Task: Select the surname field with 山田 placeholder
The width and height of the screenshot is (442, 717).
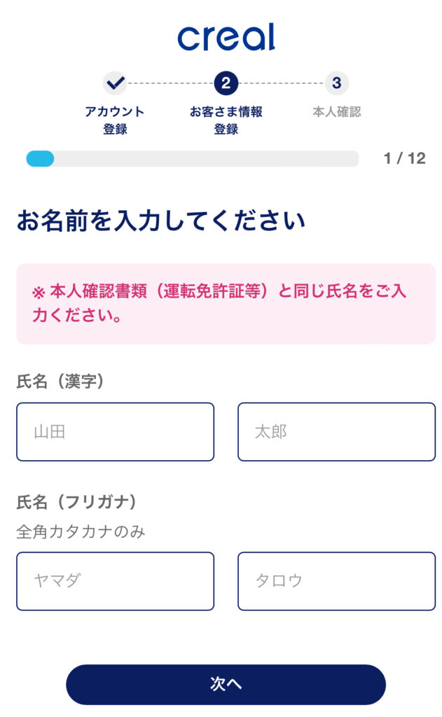Action: point(115,431)
